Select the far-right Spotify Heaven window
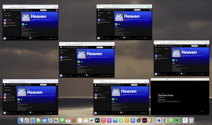 [x=181, y=58]
